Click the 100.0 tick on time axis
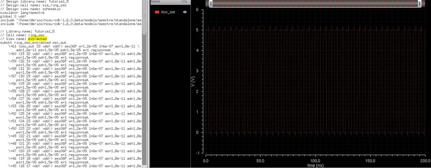The height and width of the screenshot is (168, 431). click(x=315, y=161)
